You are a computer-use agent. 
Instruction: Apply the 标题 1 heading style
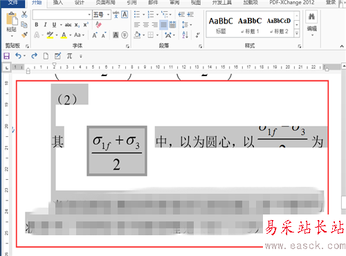(250, 25)
